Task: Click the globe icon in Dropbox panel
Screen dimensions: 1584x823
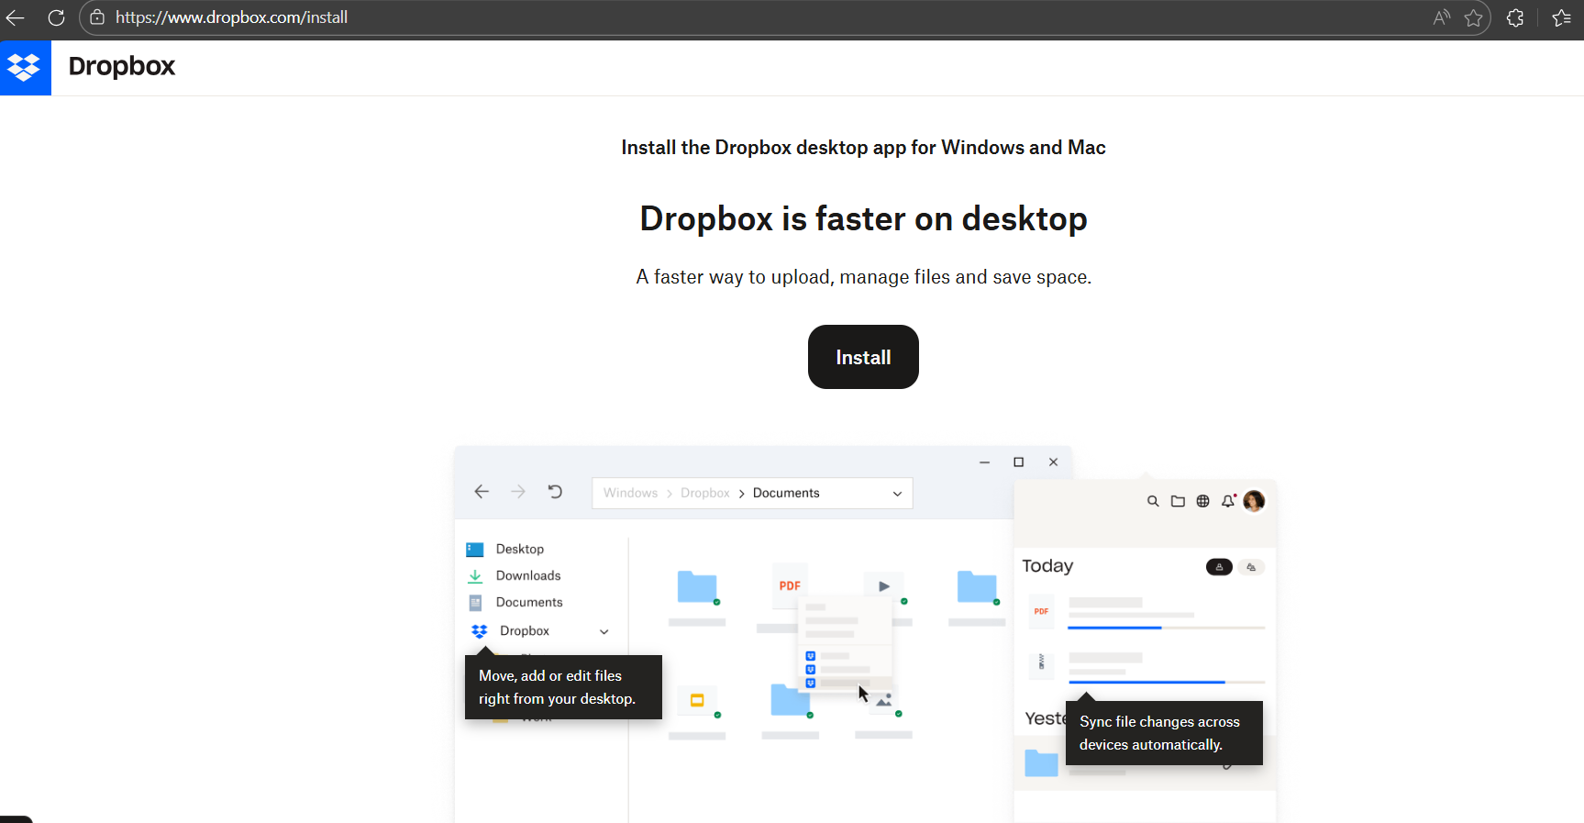Action: pyautogui.click(x=1202, y=501)
